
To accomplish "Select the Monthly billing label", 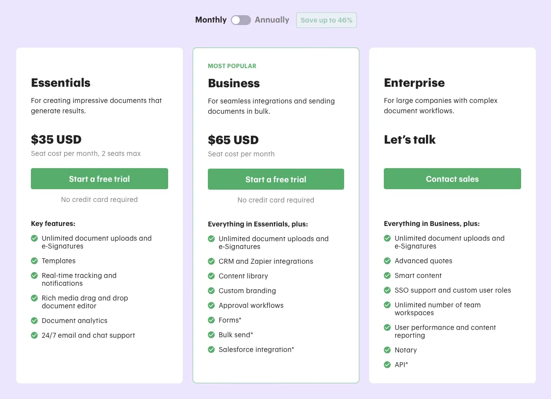I will point(211,20).
